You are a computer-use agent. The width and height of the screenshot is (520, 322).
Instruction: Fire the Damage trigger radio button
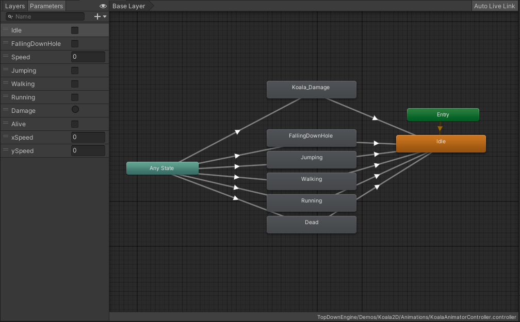click(75, 110)
